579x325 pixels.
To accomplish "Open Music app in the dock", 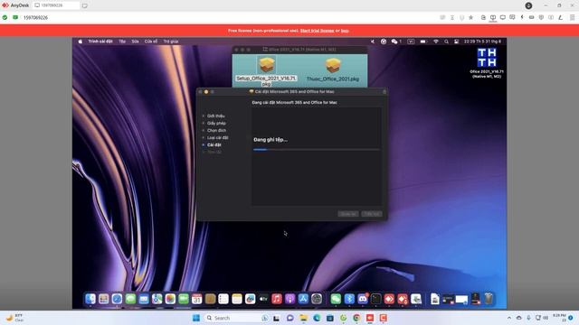I will [x=277, y=299].
